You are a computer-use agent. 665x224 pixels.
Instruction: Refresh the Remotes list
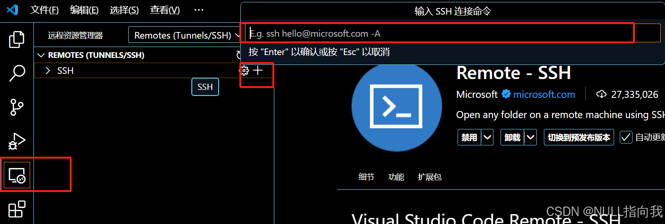pos(239,55)
